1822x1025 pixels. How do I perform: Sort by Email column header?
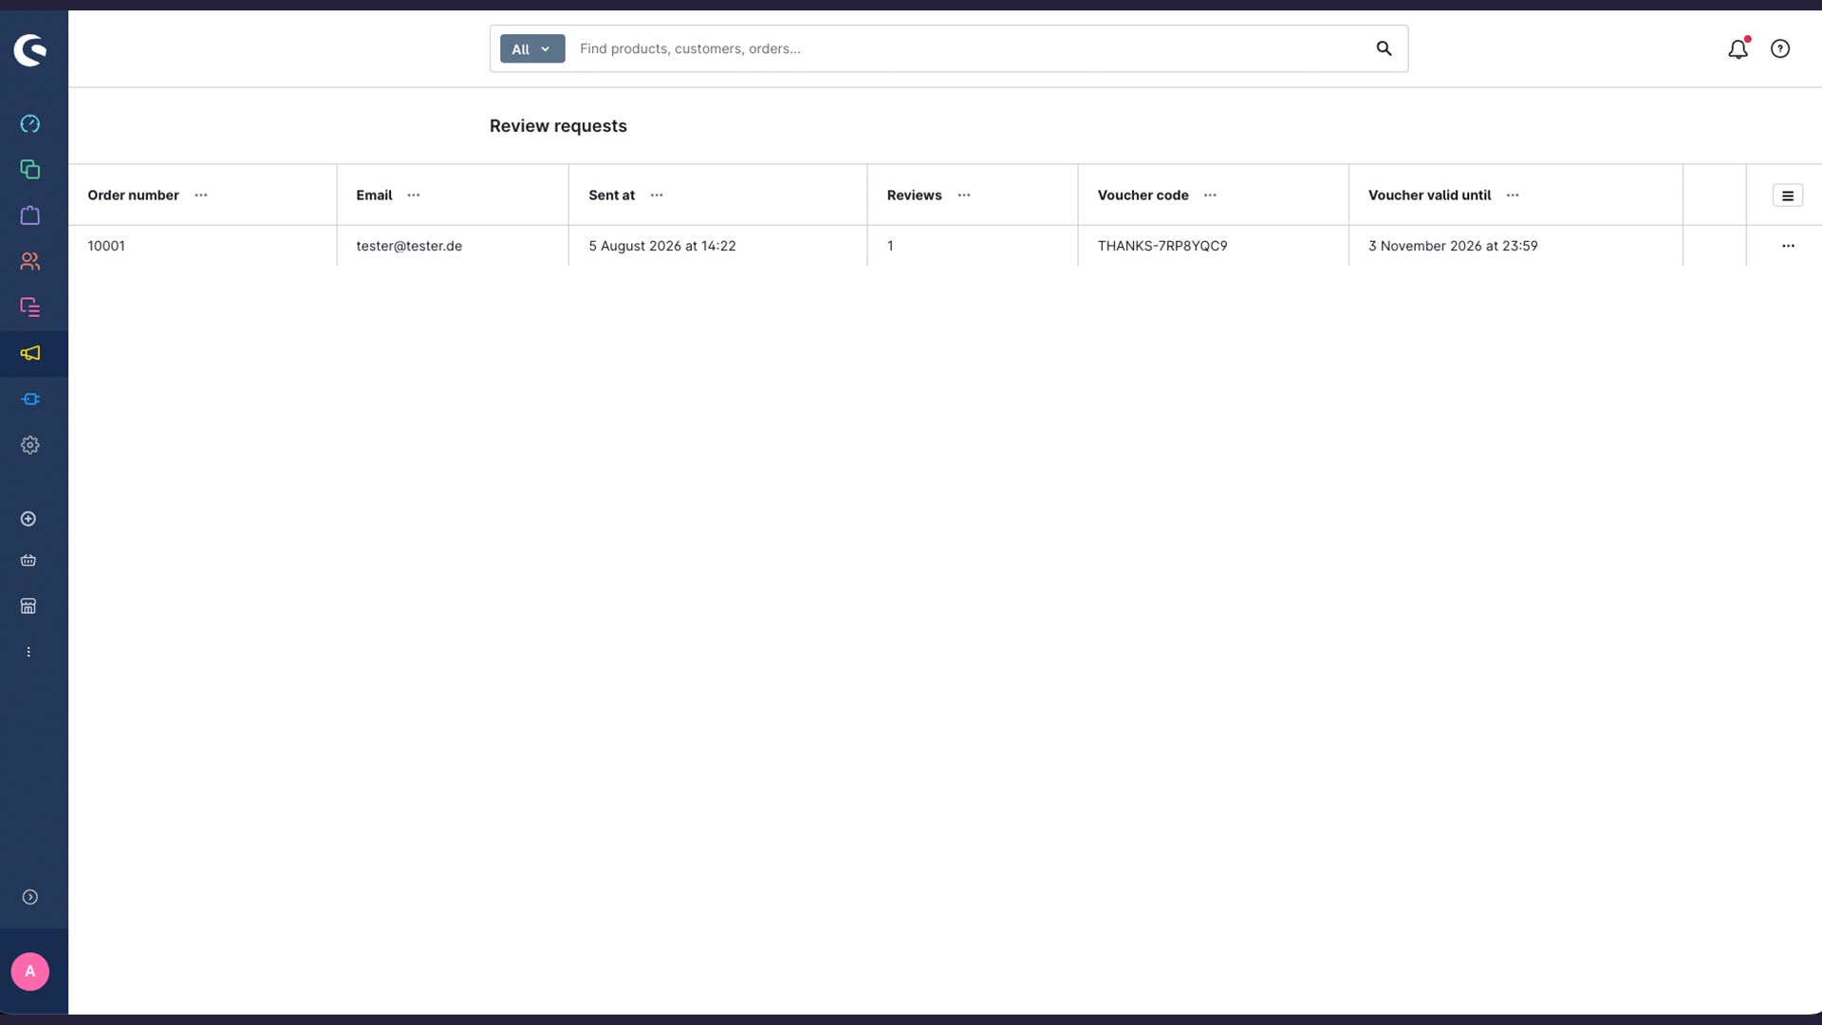point(374,196)
